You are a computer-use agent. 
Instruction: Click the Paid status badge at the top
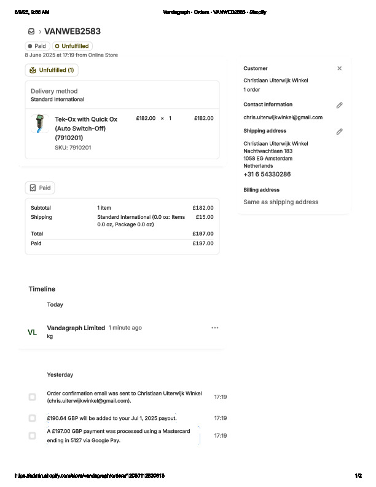click(37, 46)
